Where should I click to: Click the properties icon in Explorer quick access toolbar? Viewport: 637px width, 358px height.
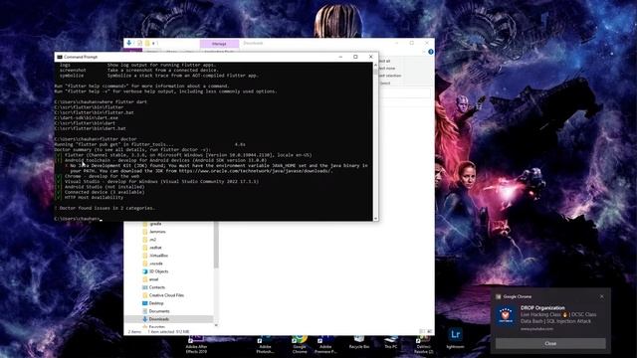coord(139,43)
